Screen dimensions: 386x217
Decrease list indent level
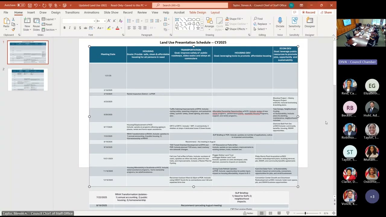tap(147, 21)
